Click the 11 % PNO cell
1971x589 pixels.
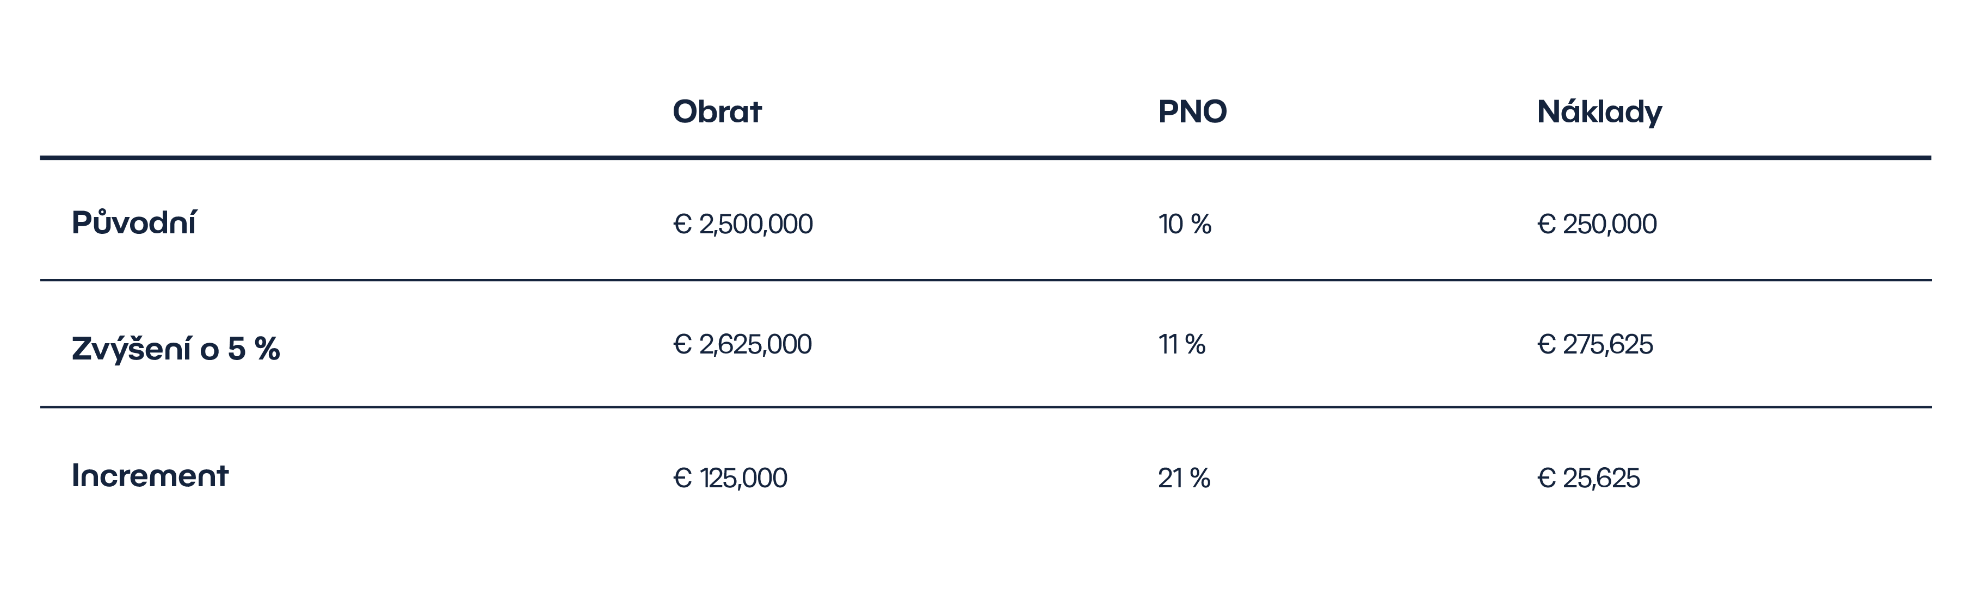(x=1182, y=345)
